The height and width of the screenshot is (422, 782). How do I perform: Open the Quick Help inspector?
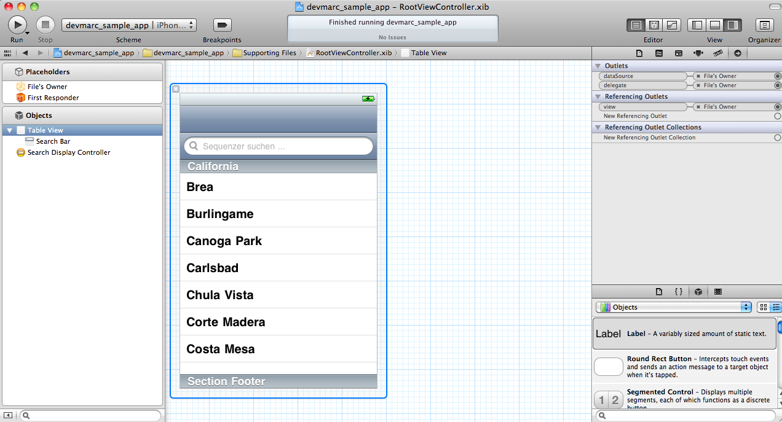coord(659,53)
